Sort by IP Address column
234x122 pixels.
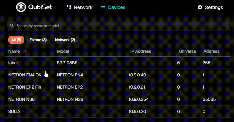click(x=140, y=51)
